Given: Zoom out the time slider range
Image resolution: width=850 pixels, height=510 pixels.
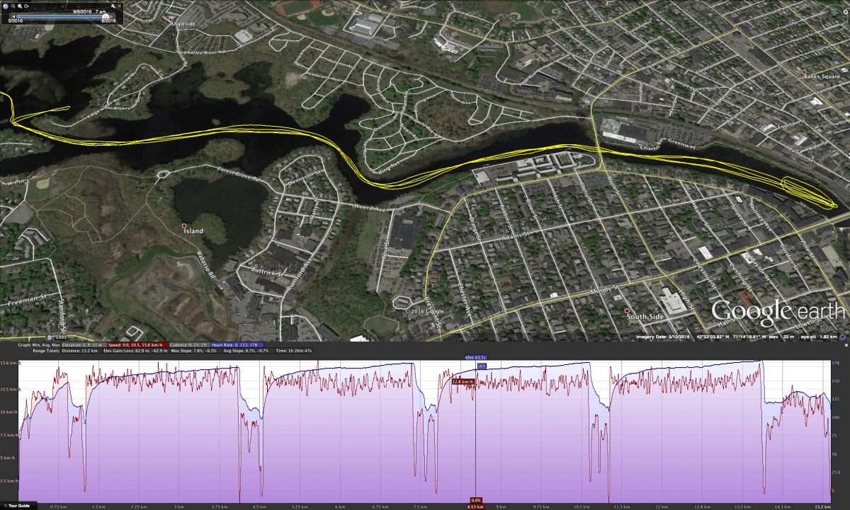Looking at the screenshot, I should pos(13,6).
